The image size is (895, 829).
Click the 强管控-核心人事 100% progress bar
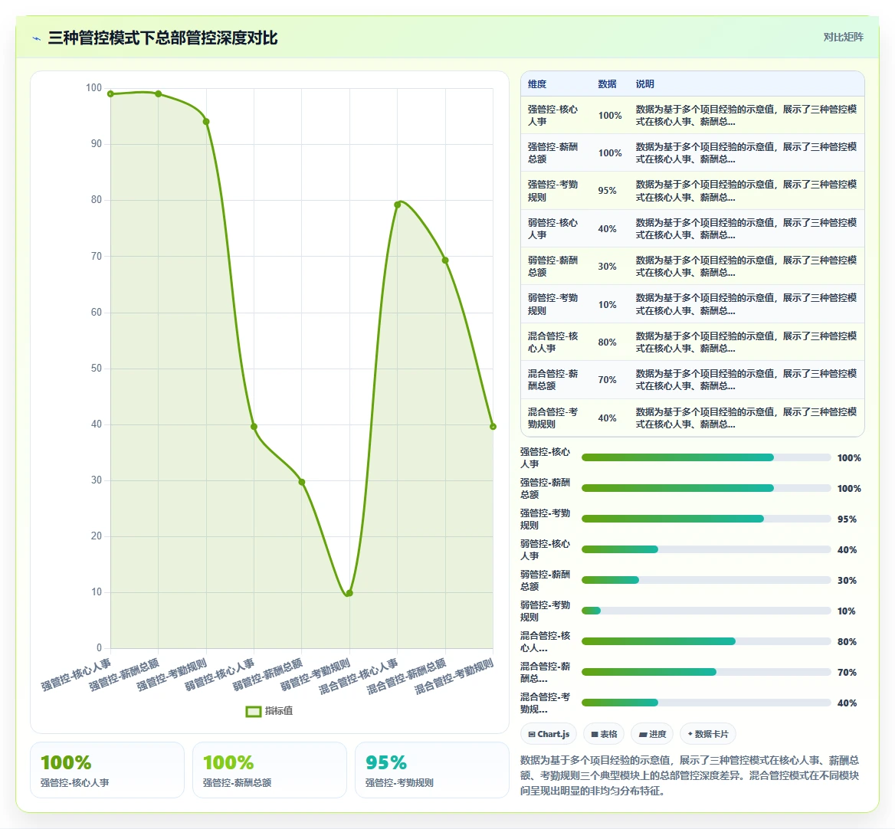[706, 457]
